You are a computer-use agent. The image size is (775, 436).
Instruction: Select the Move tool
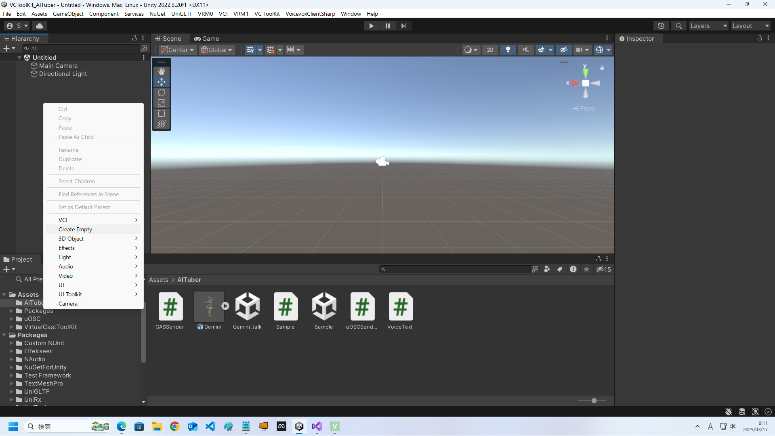pyautogui.click(x=162, y=82)
